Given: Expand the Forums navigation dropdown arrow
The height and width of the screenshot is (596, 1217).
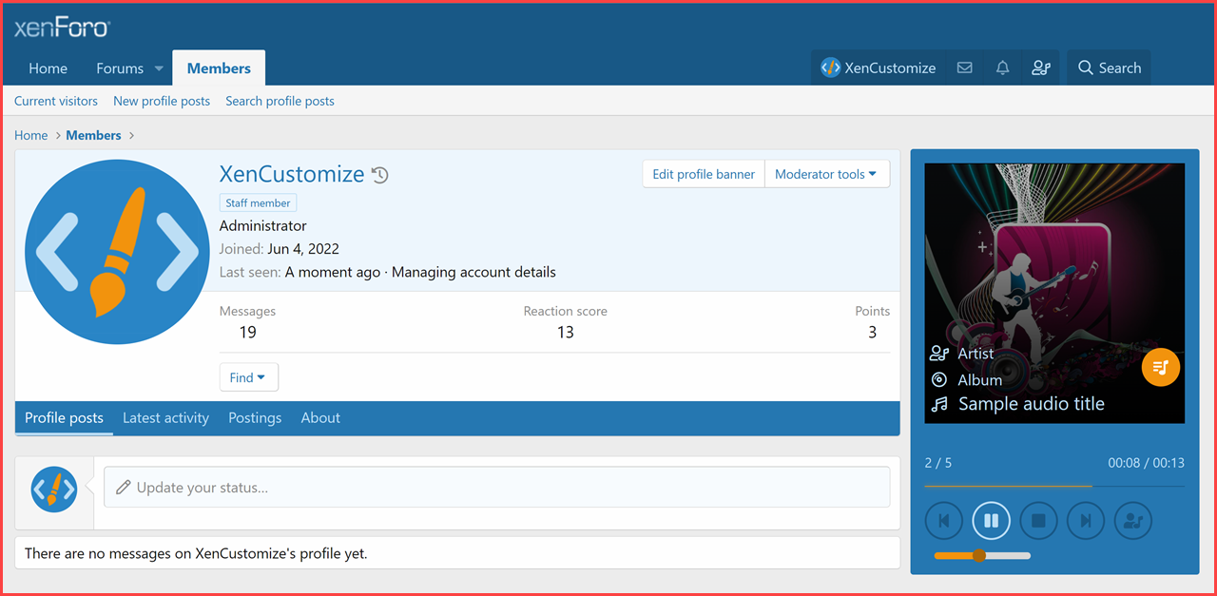Looking at the screenshot, I should pyautogui.click(x=159, y=68).
